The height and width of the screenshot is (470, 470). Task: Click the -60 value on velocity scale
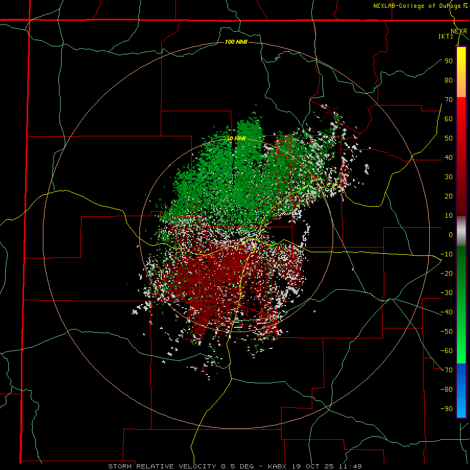pyautogui.click(x=446, y=351)
